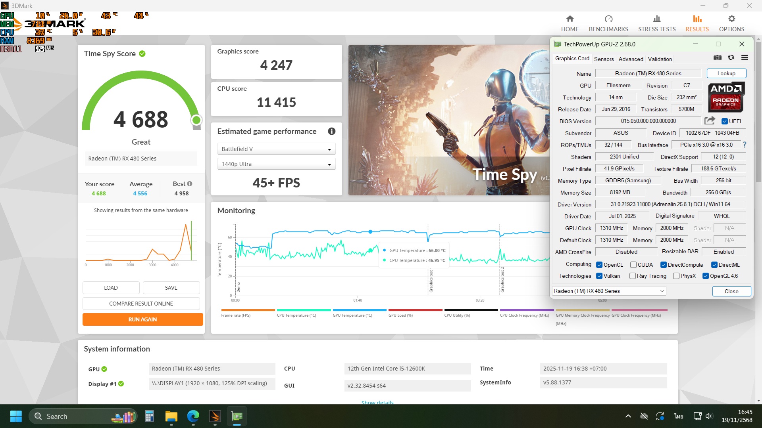Toggle the UEFI checkbox
The width and height of the screenshot is (762, 428).
tap(725, 121)
